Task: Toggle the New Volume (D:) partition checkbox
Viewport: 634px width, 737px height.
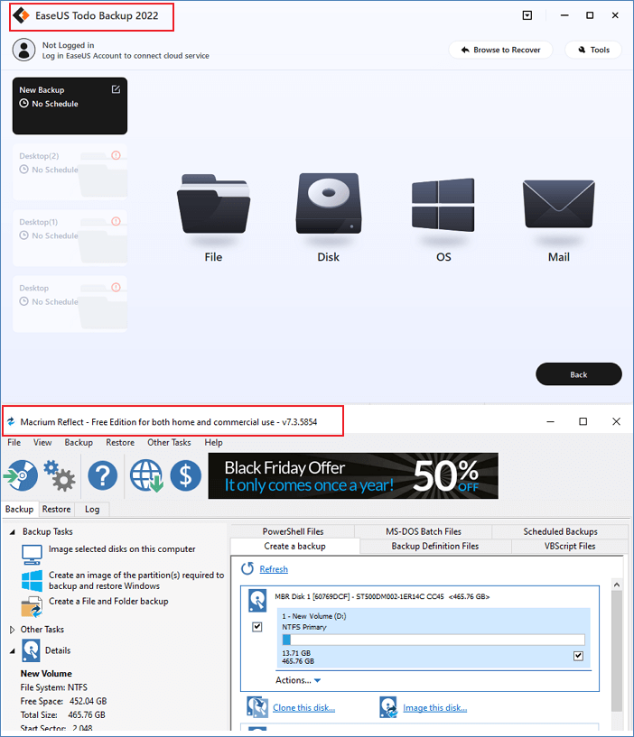Action: (x=579, y=656)
